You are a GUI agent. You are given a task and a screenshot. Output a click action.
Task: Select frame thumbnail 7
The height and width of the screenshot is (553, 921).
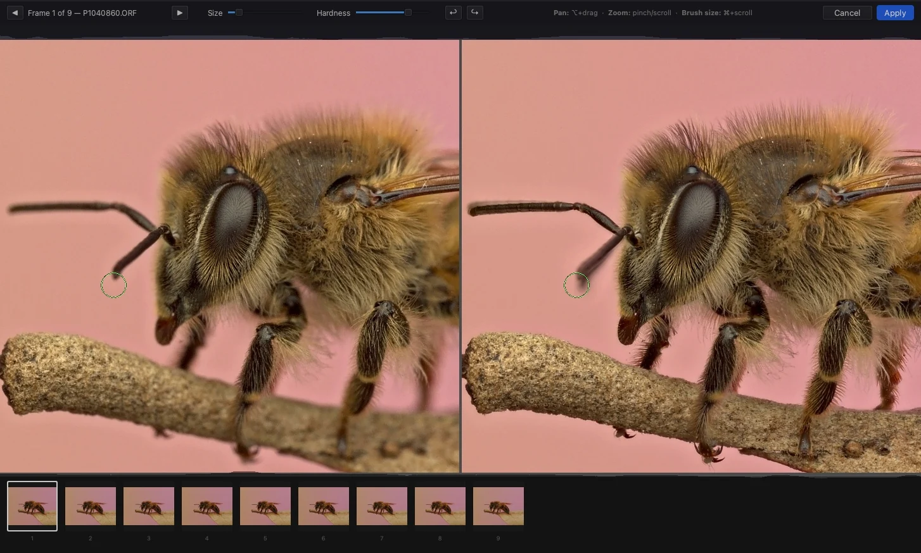pyautogui.click(x=382, y=506)
